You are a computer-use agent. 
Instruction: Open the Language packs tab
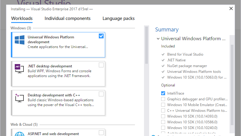pyautogui.click(x=118, y=18)
